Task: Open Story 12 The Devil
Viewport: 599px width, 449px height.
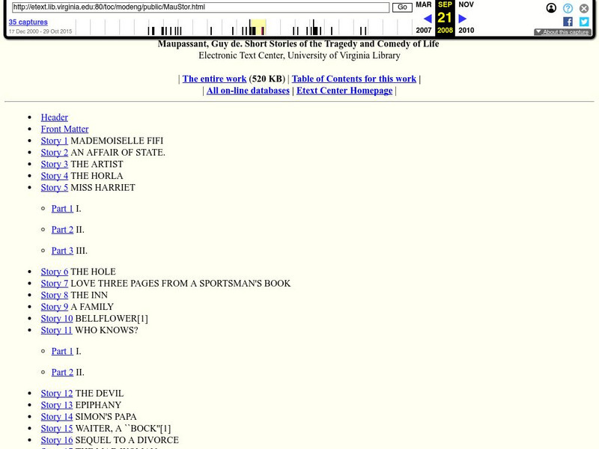Action: click(x=57, y=394)
